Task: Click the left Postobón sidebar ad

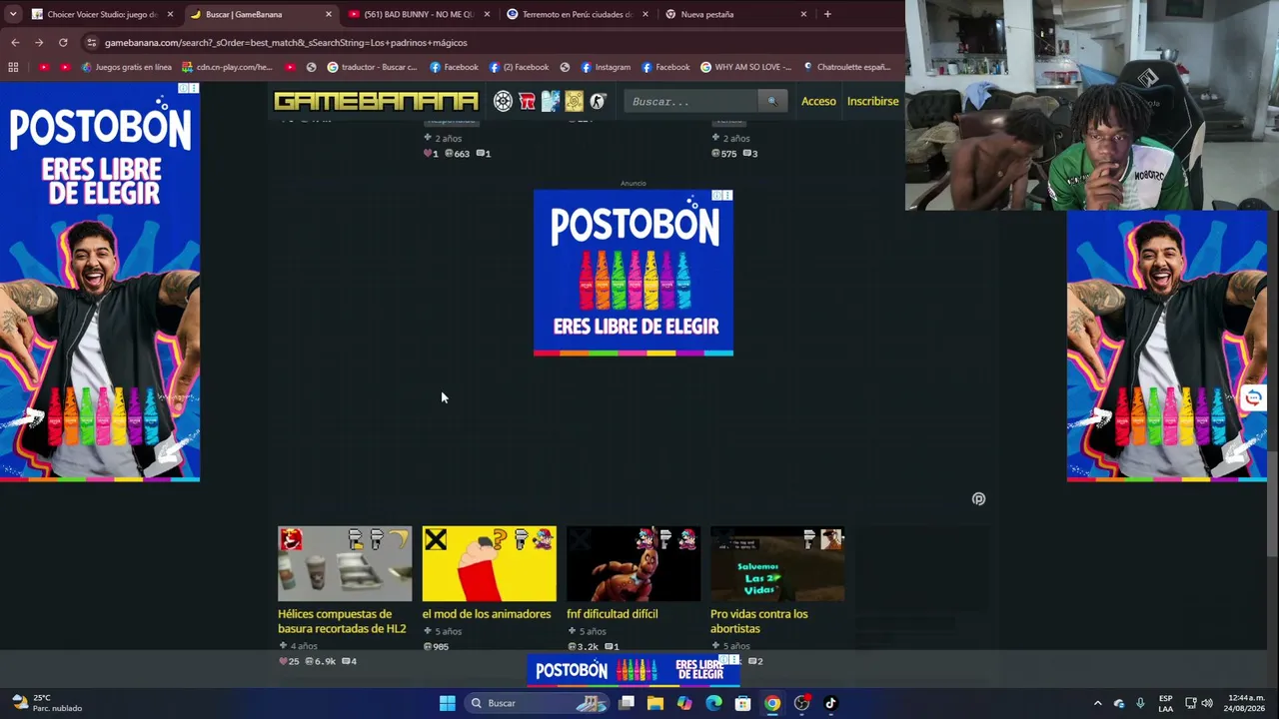Action: coord(100,282)
